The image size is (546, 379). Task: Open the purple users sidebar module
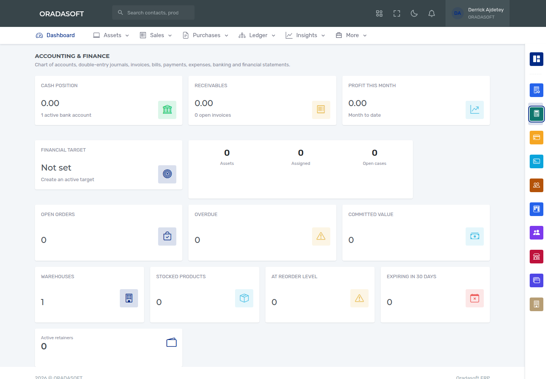pos(537,233)
